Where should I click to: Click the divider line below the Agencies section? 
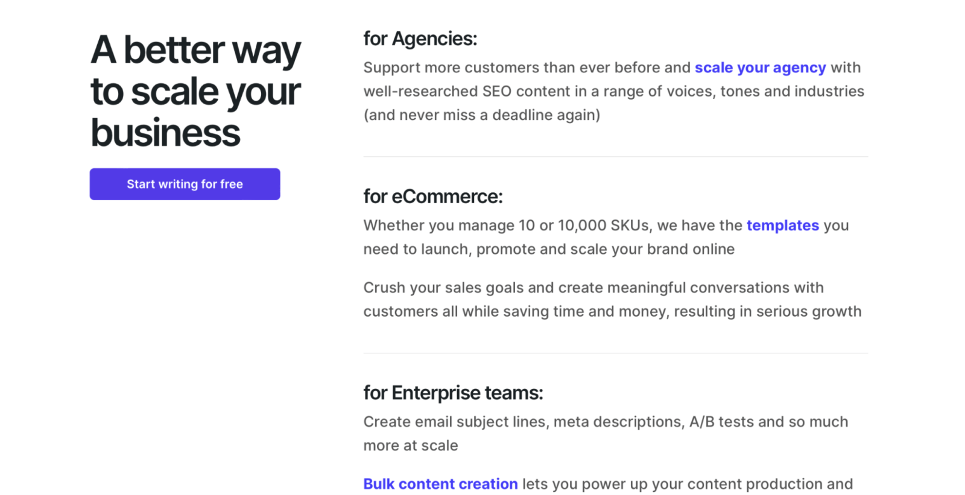(615, 157)
